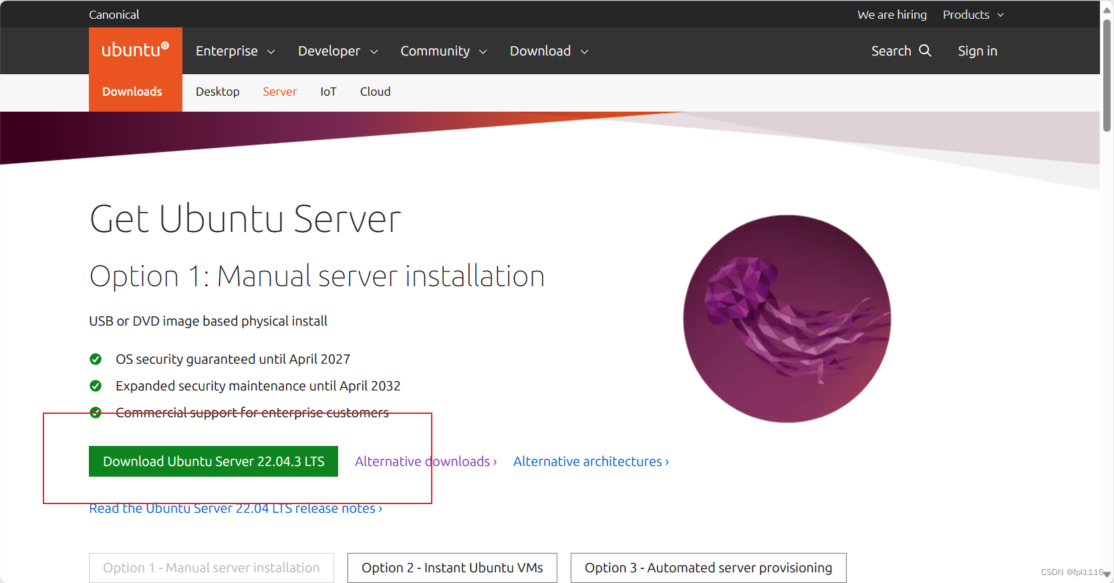Click the Downloads section label
The height and width of the screenshot is (583, 1114).
132,92
